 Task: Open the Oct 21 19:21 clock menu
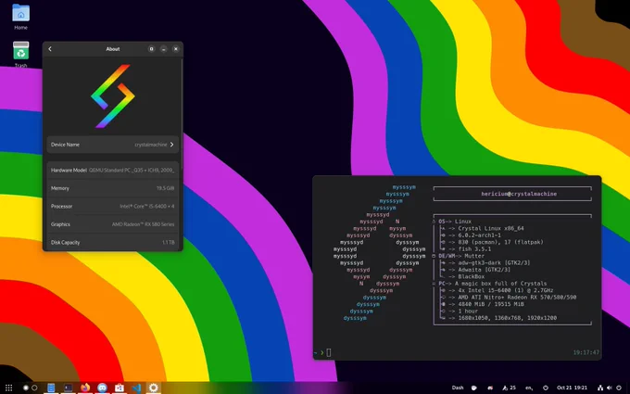573,388
